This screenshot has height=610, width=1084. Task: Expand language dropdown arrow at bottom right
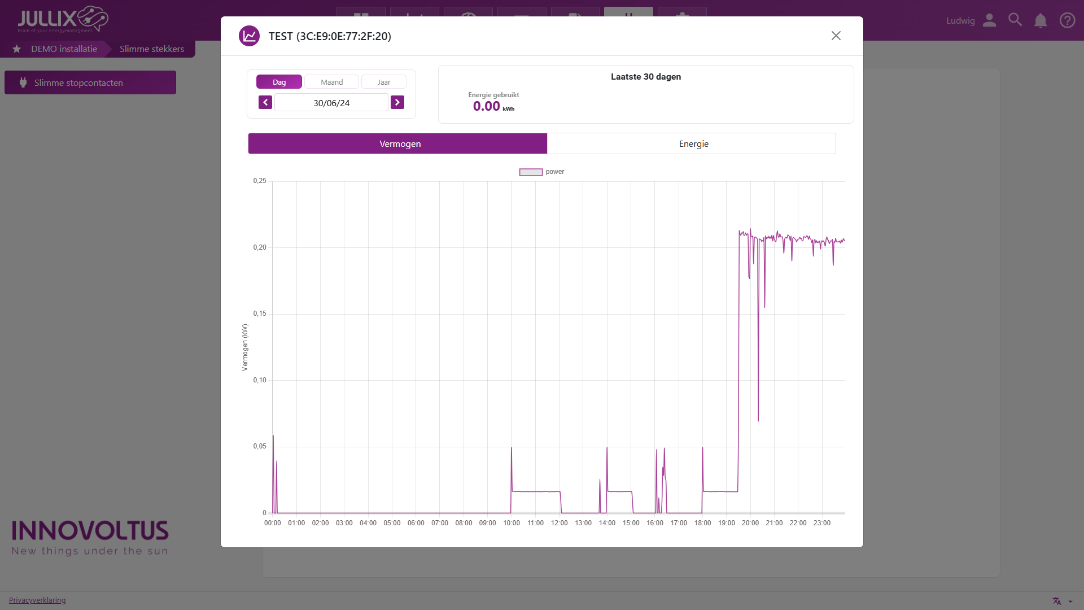click(1070, 602)
